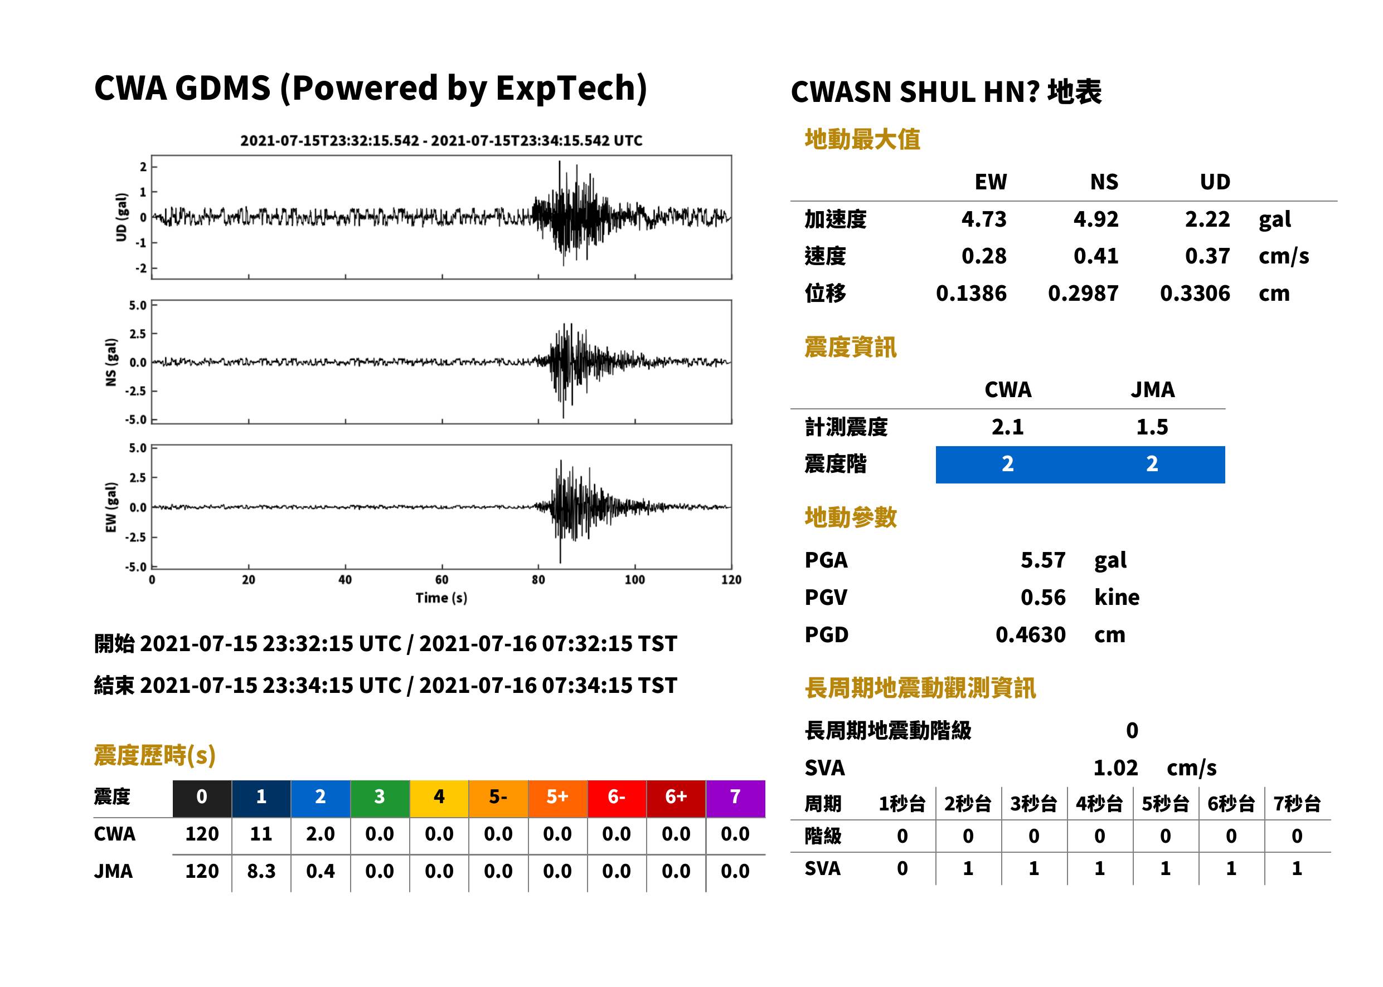Click the 長周期地震動觀測資訊 heading
The height and width of the screenshot is (987, 1383).
coord(920,688)
